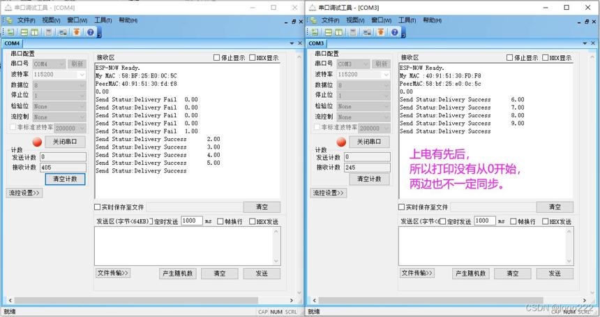
Task: Enable HEX显示 checkbox in COM3 window
Action: tap(546, 57)
